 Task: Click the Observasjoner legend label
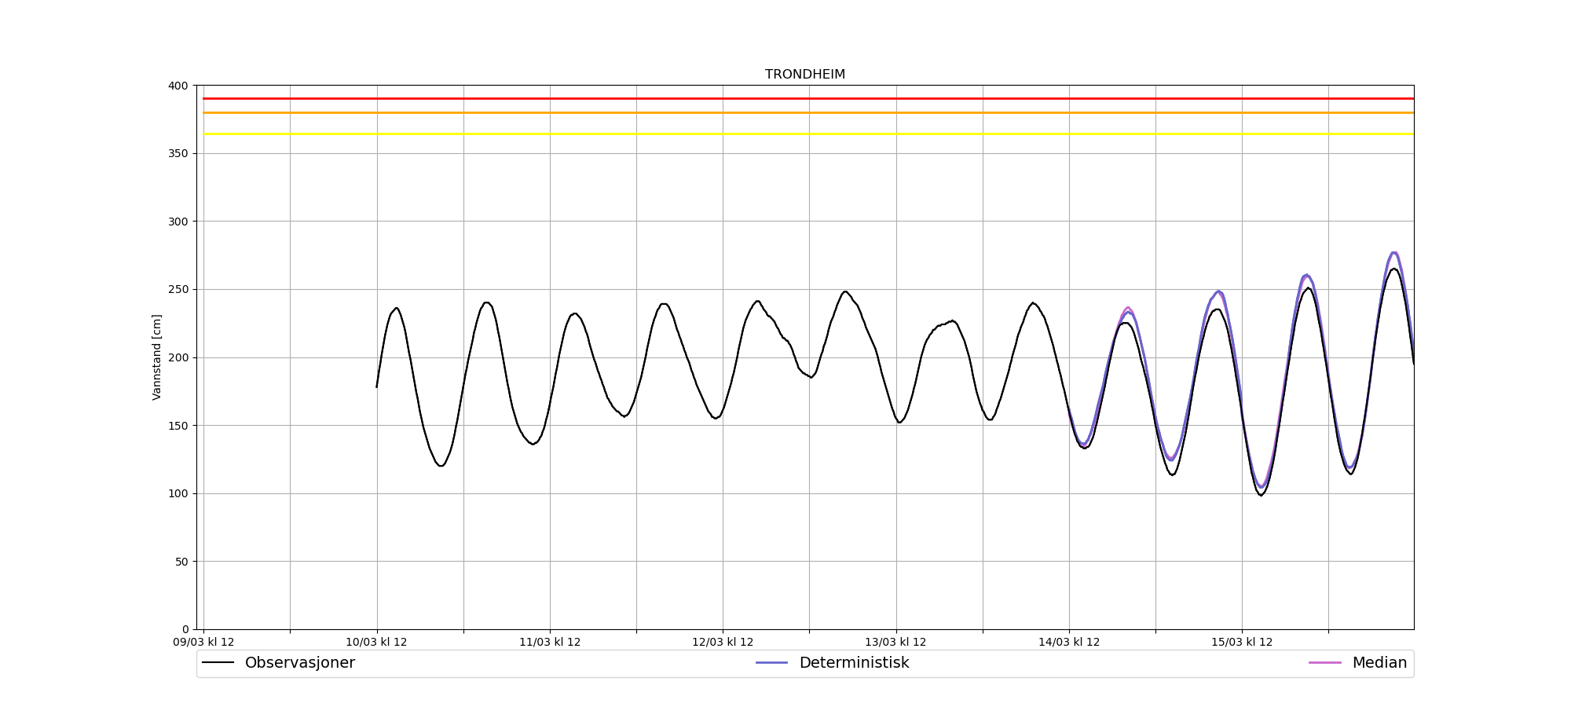click(x=299, y=663)
